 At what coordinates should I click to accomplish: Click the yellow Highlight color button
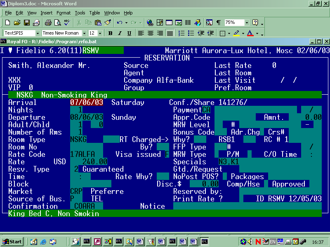(236, 33)
